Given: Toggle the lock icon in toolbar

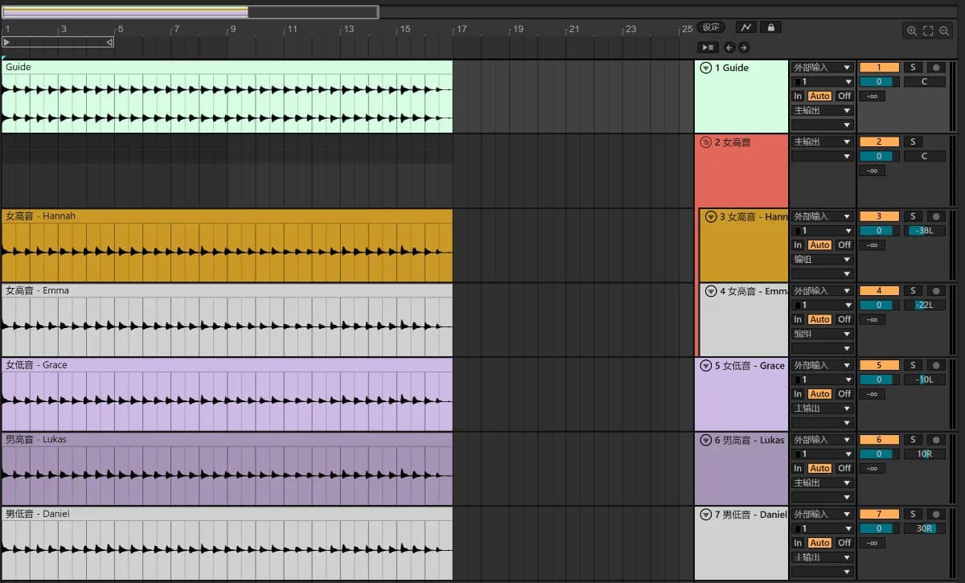Looking at the screenshot, I should pos(770,27).
